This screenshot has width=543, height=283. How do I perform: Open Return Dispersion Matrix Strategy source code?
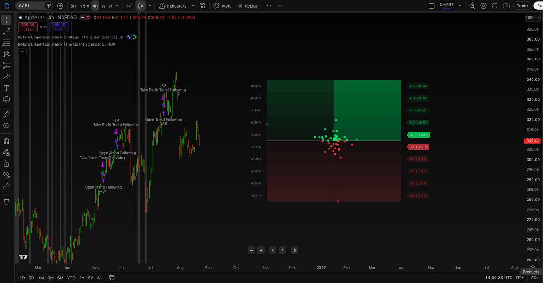click(134, 37)
